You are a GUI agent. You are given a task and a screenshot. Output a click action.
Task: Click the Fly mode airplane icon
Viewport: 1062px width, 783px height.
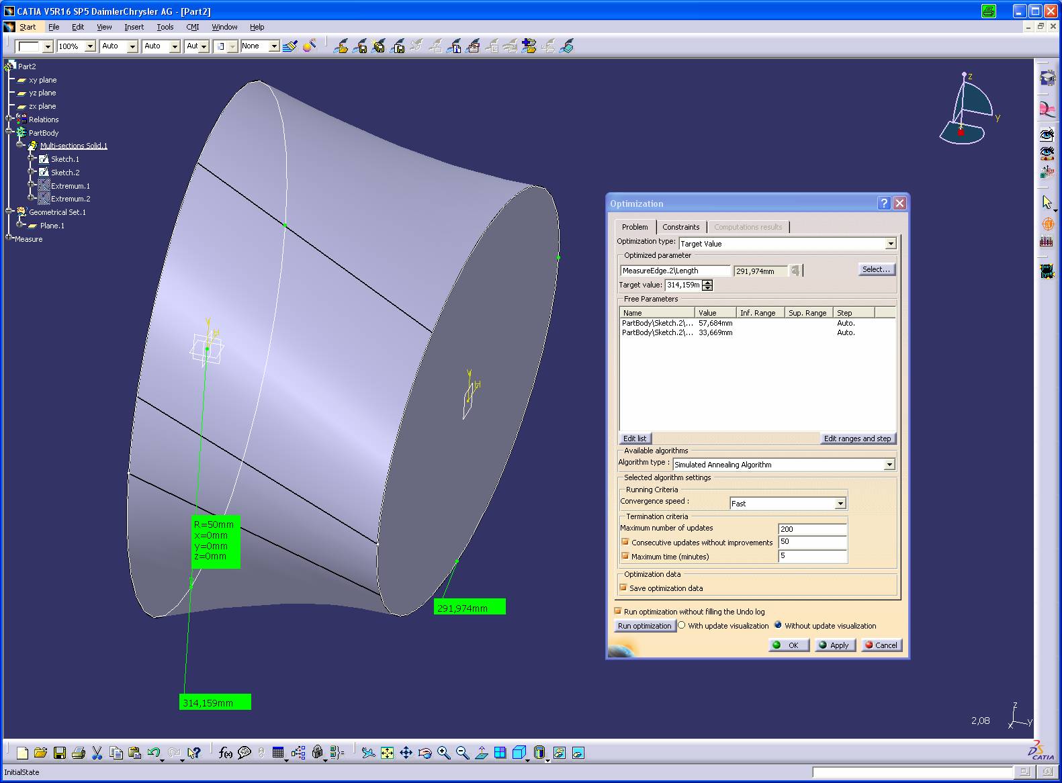[368, 753]
